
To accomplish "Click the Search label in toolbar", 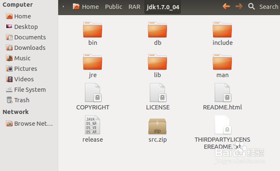I will (269, 7).
